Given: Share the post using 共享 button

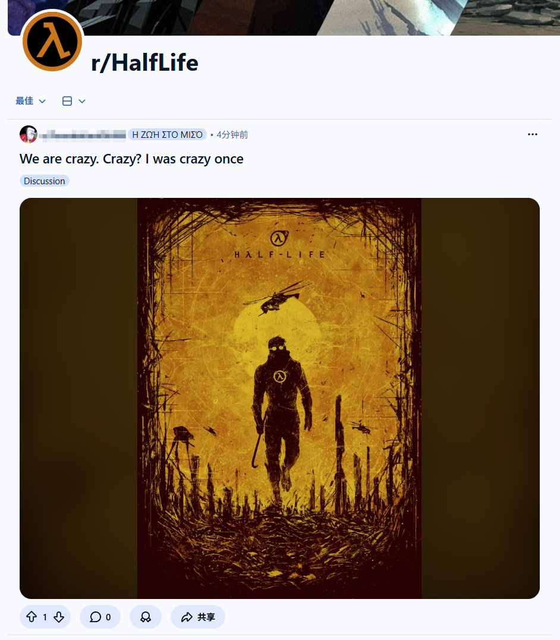Looking at the screenshot, I should tap(198, 617).
